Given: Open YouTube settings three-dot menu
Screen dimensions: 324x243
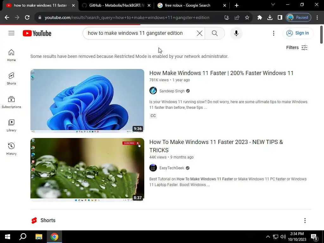Looking at the screenshot, I should (x=274, y=33).
